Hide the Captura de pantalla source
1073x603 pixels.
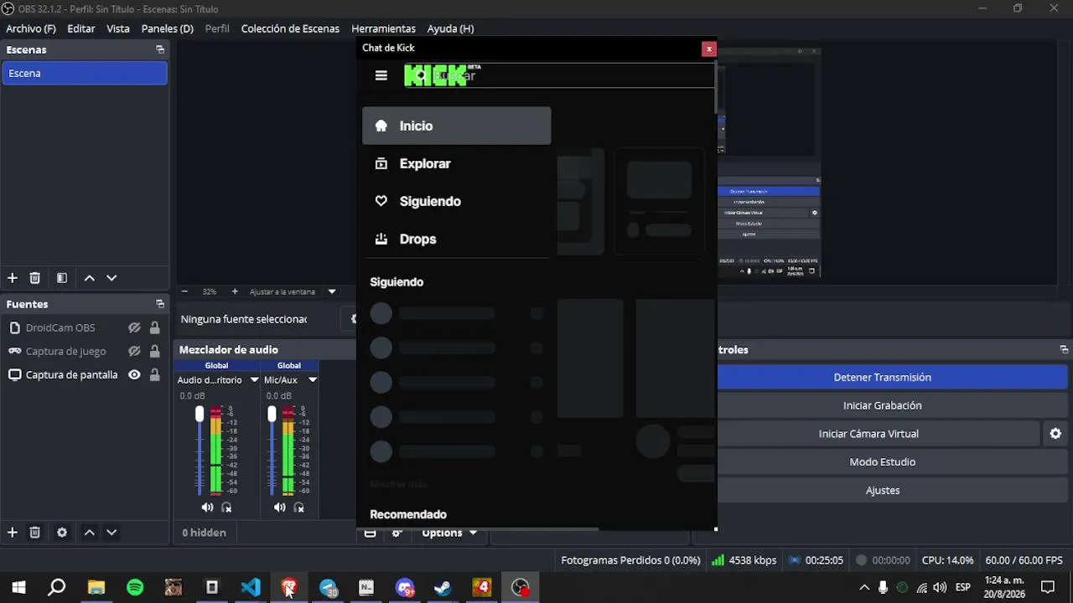coord(134,375)
